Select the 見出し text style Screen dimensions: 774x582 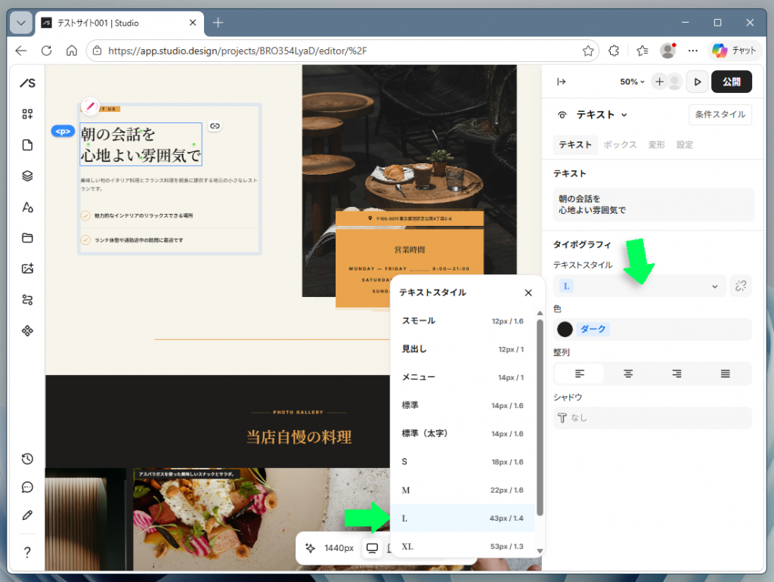(463, 349)
